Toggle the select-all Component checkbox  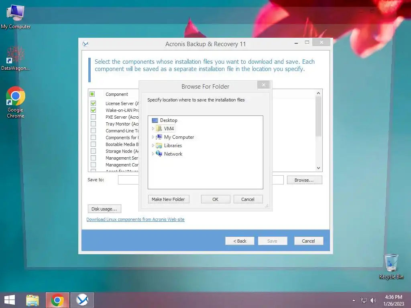92,94
